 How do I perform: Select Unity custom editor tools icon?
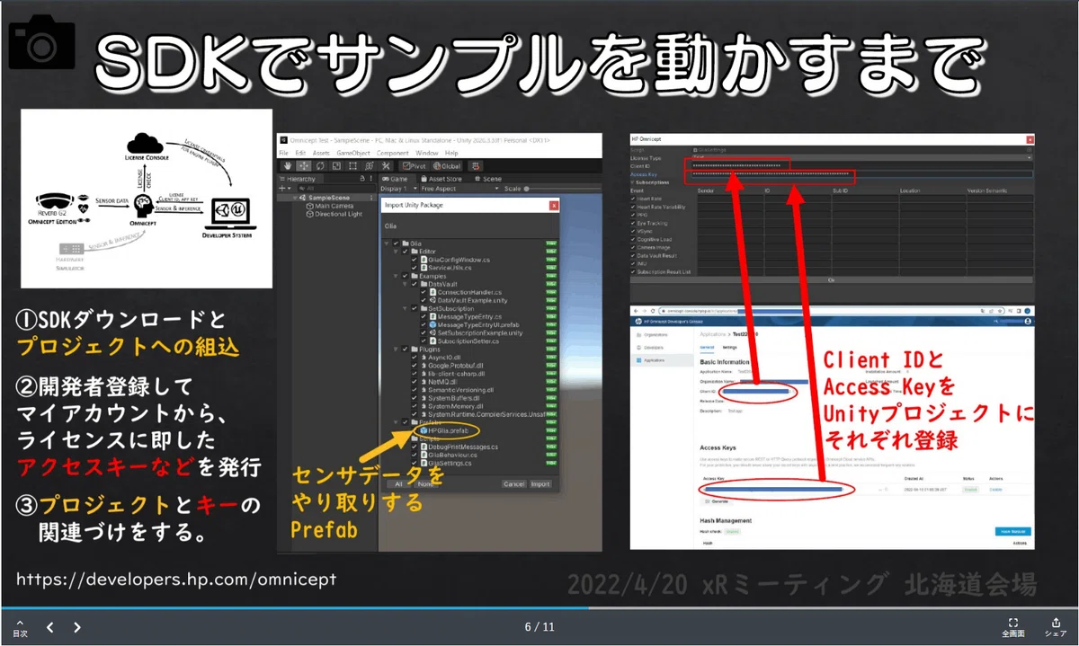[x=386, y=165]
